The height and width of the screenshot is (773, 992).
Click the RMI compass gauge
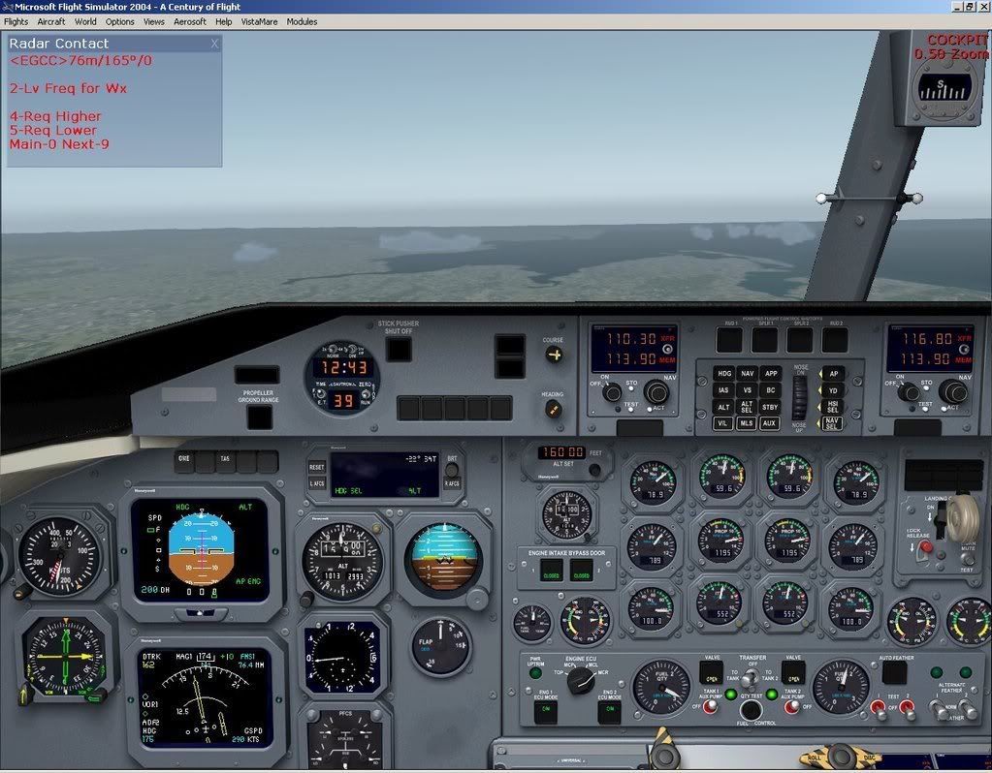(x=65, y=656)
